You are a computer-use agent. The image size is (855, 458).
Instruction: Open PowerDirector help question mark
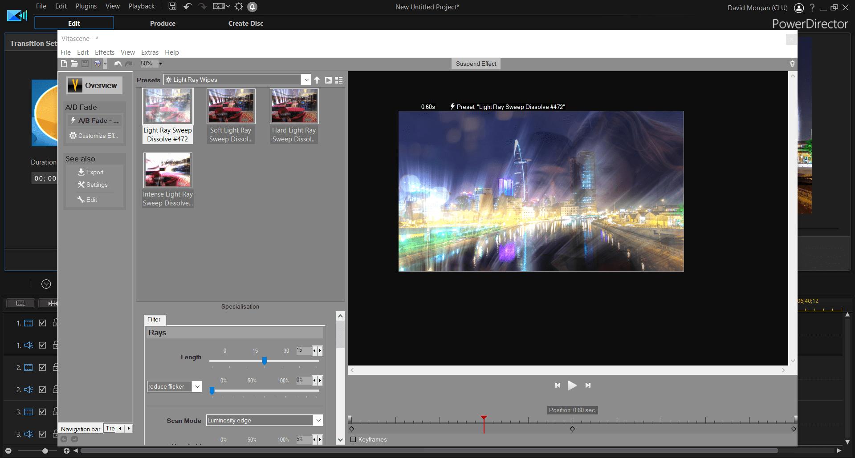click(x=812, y=8)
